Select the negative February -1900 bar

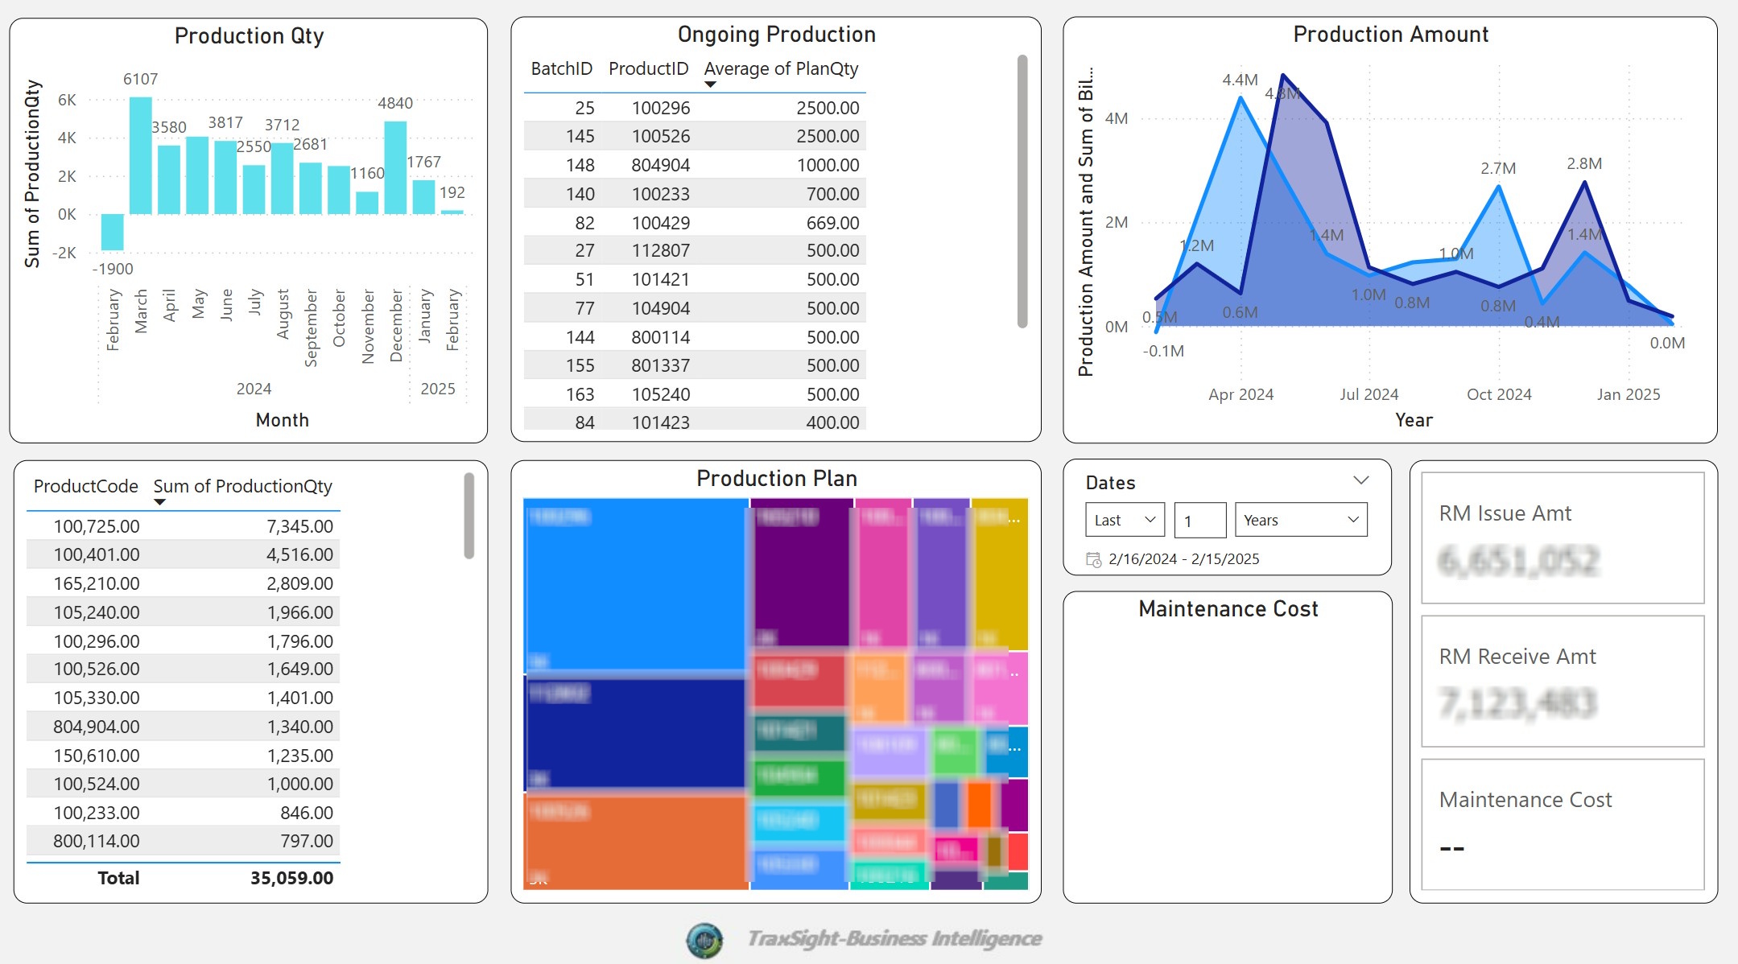[113, 232]
